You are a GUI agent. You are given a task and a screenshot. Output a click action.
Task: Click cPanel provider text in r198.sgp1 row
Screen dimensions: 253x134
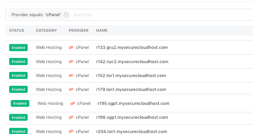(82, 117)
